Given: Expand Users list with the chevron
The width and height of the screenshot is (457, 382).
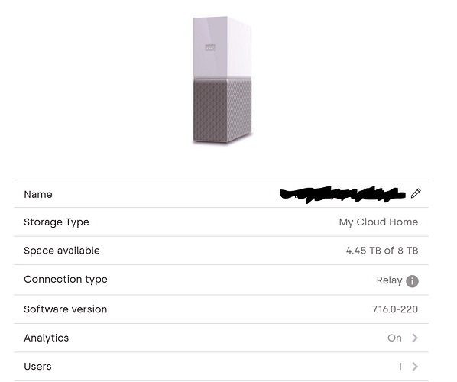Looking at the screenshot, I should (415, 367).
